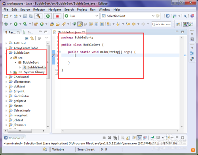Open the Package Explorer view menu triangle
198x155 pixels.
click(46, 38)
